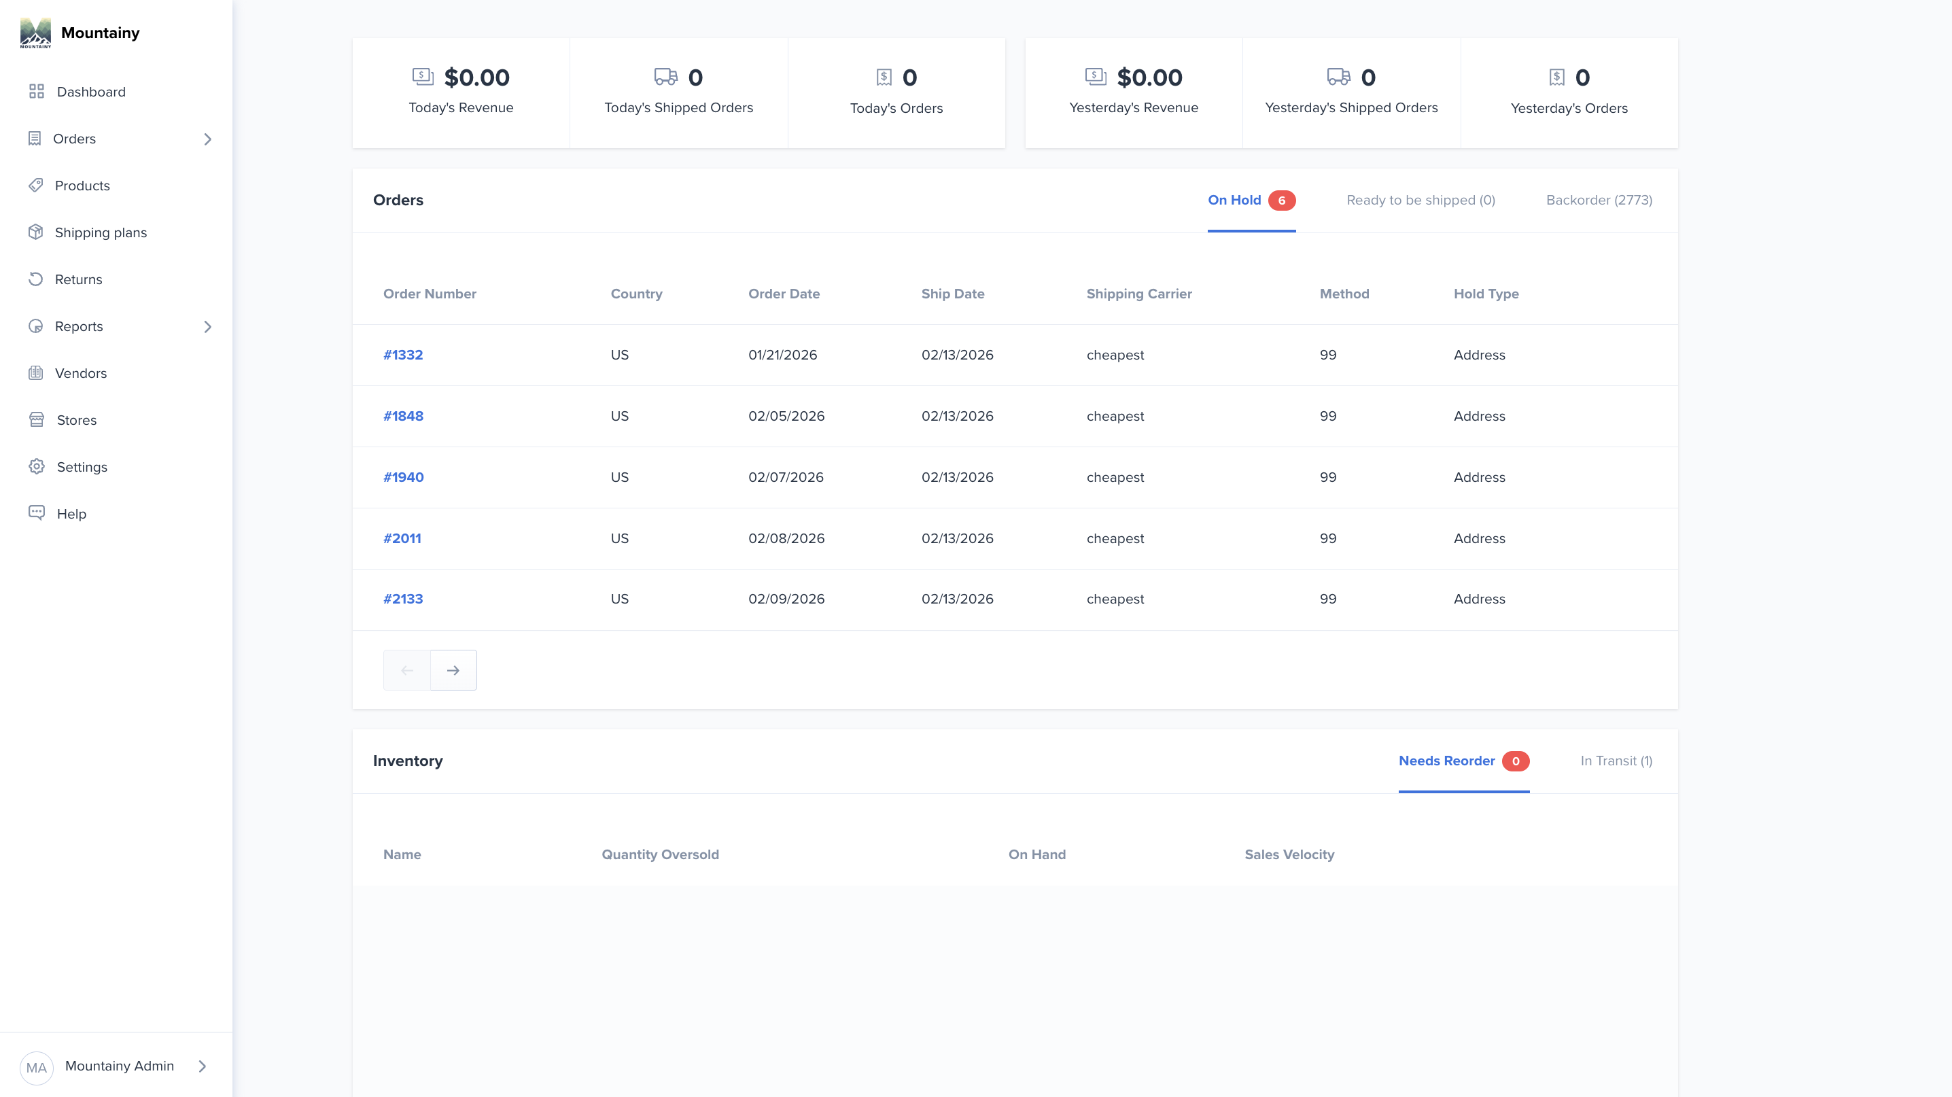Click the Returns circular arrow icon
Screen dimensions: 1952x1097
(35, 279)
